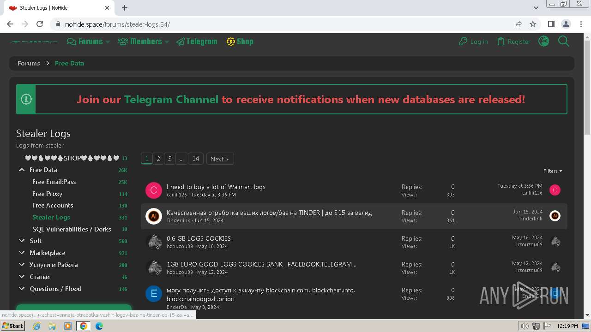Click the avatar beside 0.6 GB LOGS COCKIES
The height and width of the screenshot is (332, 591).
(x=154, y=242)
